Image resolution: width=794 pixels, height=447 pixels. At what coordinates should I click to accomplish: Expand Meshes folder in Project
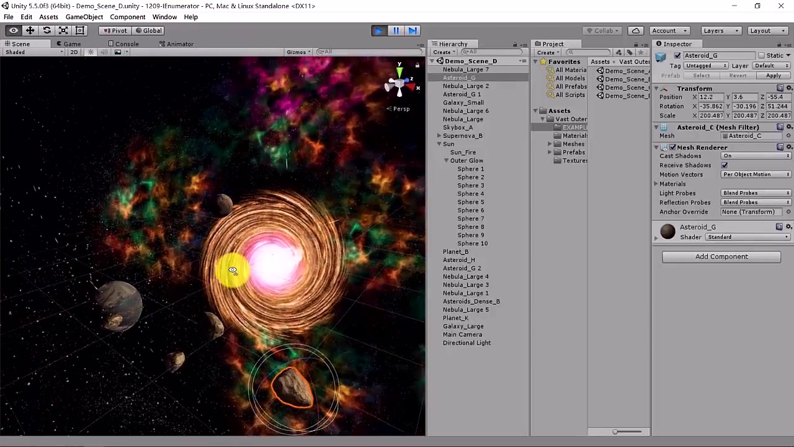tap(550, 144)
